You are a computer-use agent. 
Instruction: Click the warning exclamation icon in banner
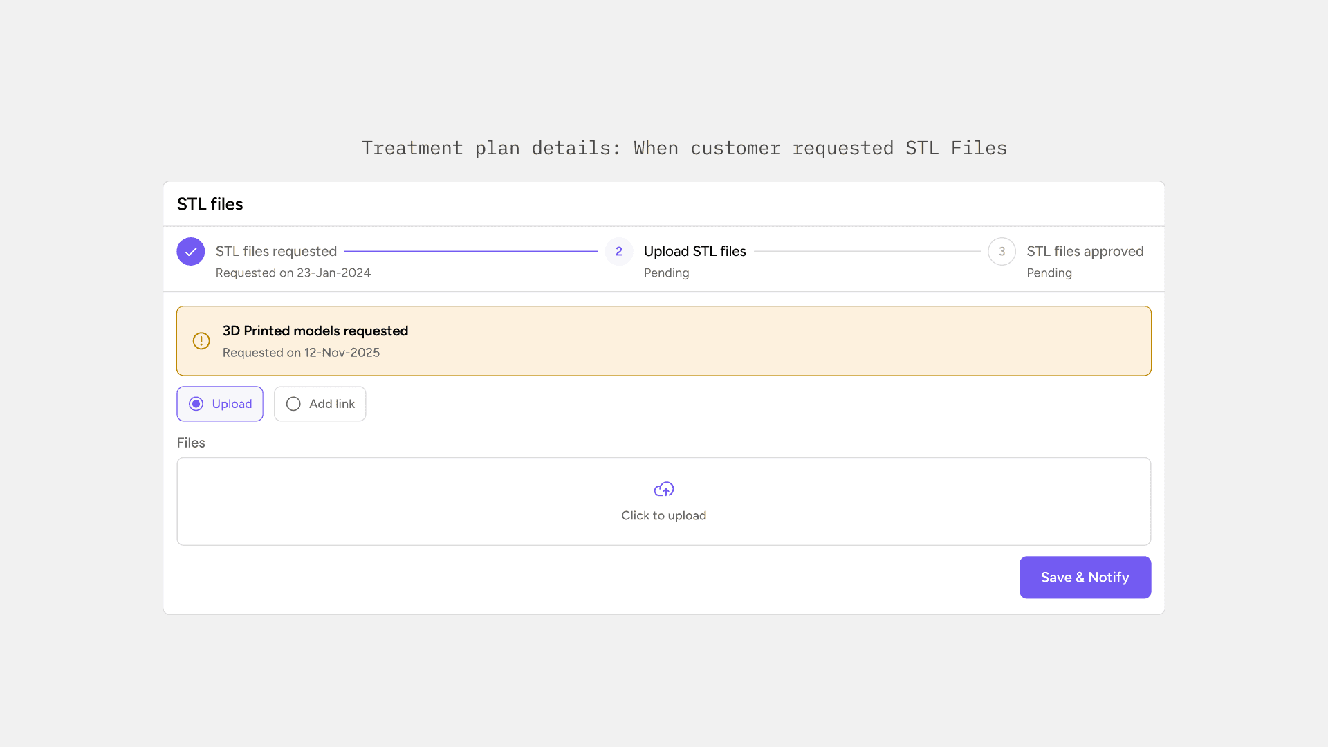pos(201,341)
